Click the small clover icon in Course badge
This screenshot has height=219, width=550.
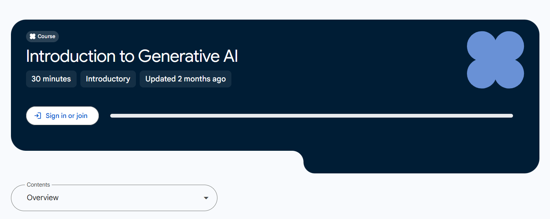(x=32, y=37)
